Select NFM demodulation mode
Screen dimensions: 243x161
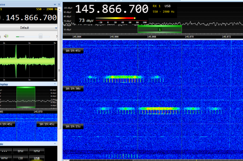(x=37, y=151)
